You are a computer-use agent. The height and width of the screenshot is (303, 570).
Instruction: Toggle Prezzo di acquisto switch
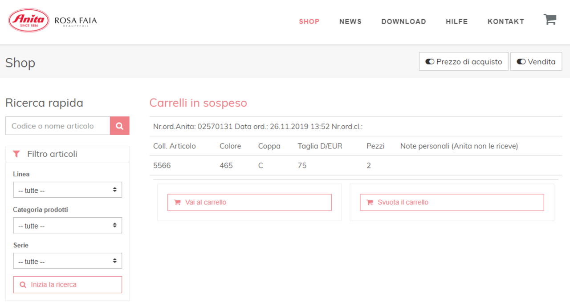pos(464,62)
